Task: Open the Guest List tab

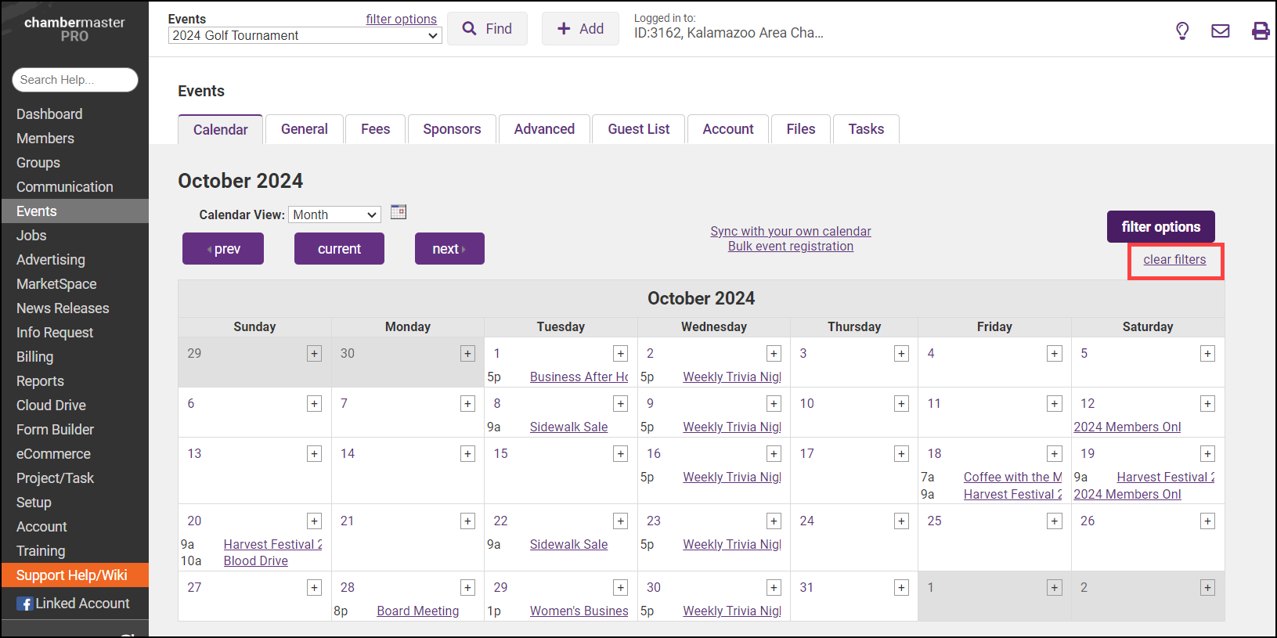Action: coord(638,129)
